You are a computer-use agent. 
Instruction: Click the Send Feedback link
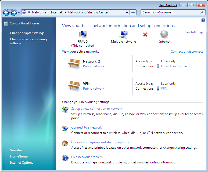point(168,5)
